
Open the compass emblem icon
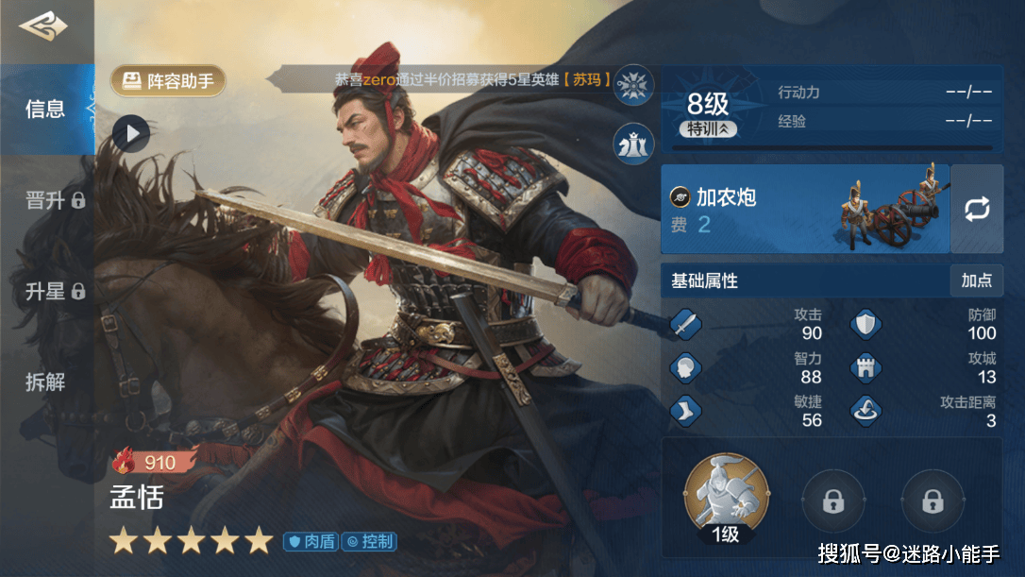(x=633, y=86)
